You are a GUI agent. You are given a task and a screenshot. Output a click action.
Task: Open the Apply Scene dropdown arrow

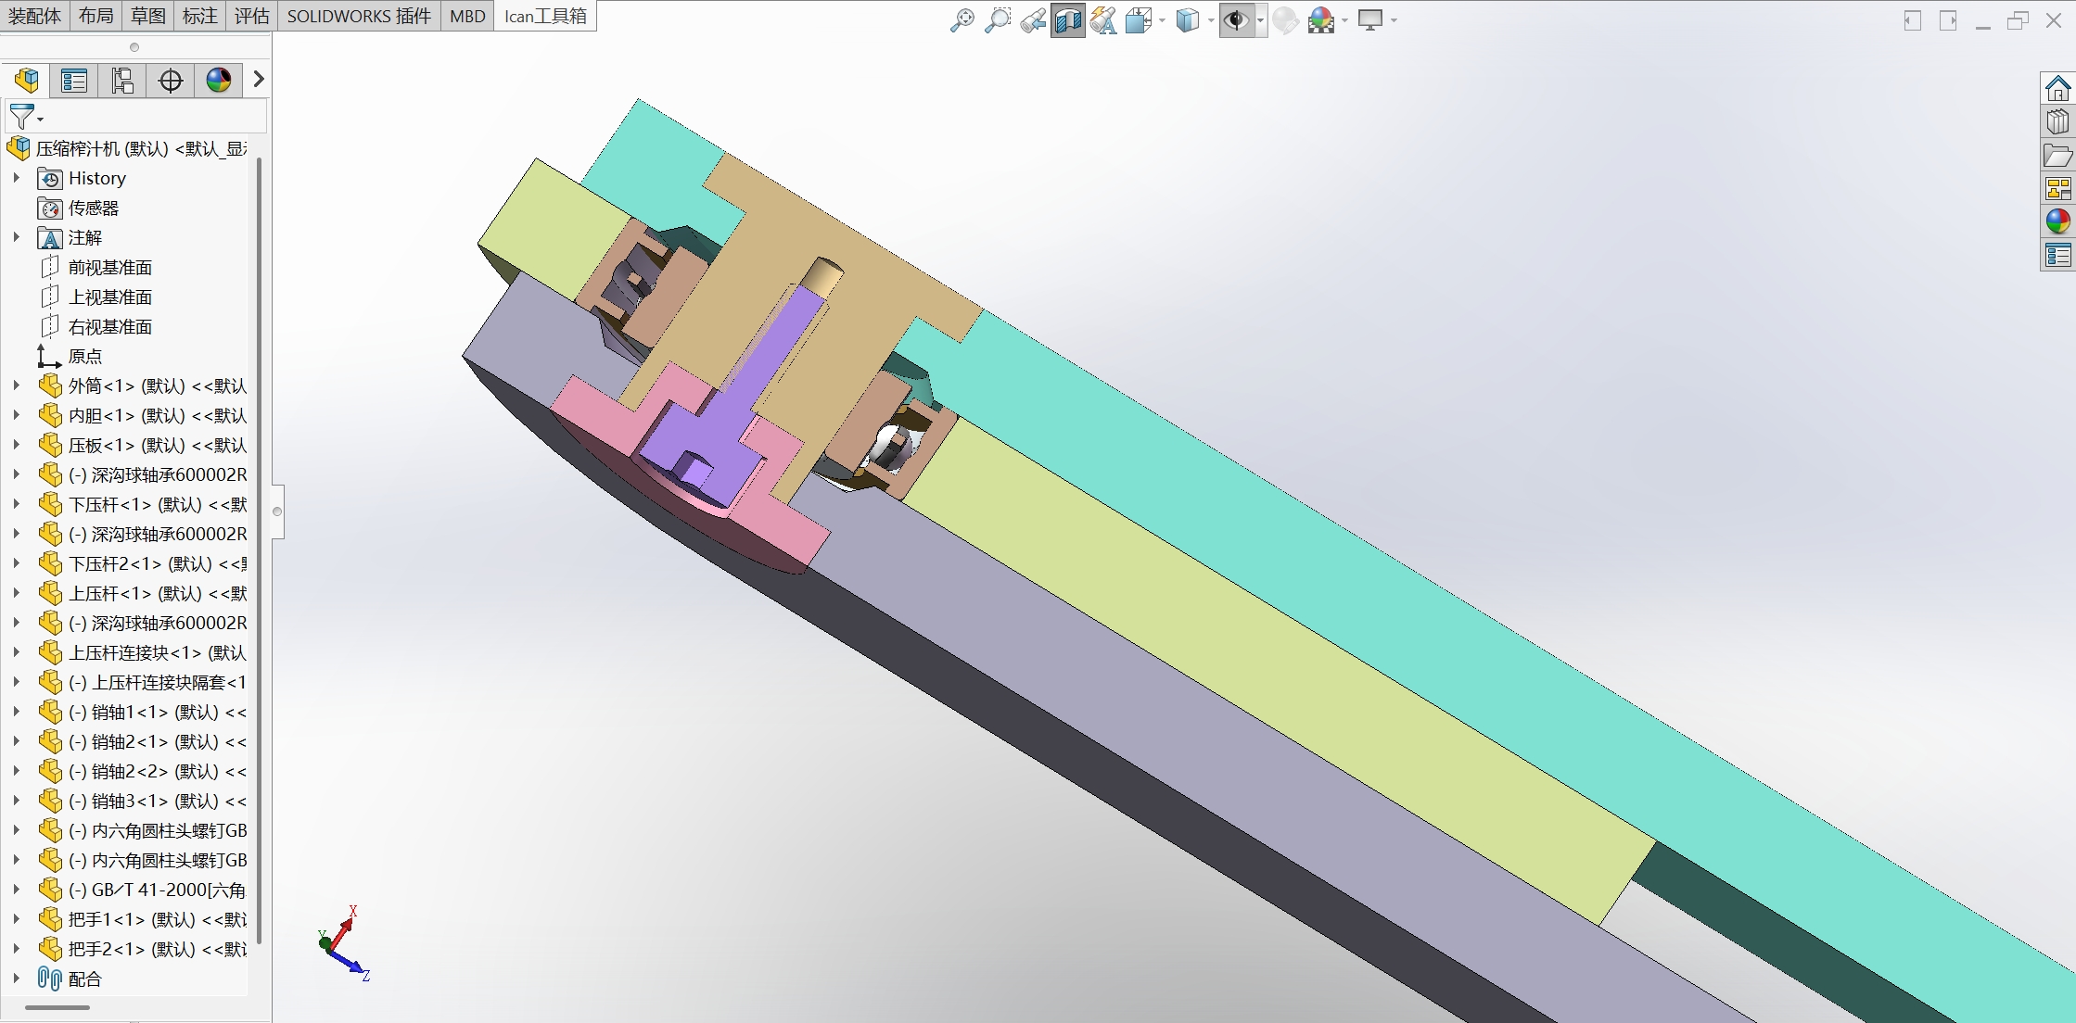(x=1344, y=20)
